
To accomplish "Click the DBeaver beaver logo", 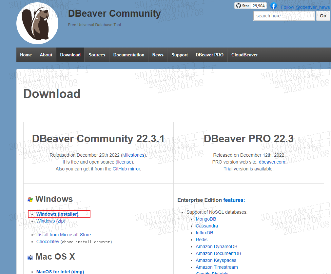I will point(37,23).
